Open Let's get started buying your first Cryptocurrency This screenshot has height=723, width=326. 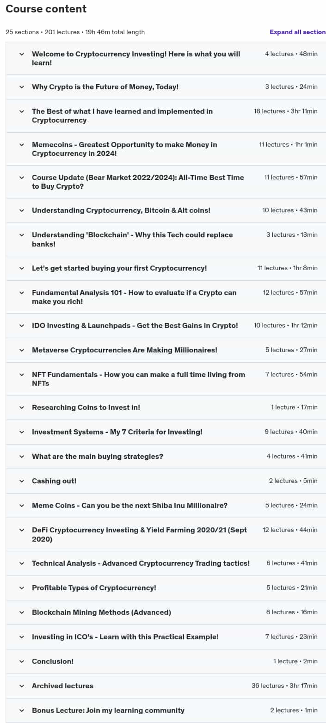coord(119,268)
